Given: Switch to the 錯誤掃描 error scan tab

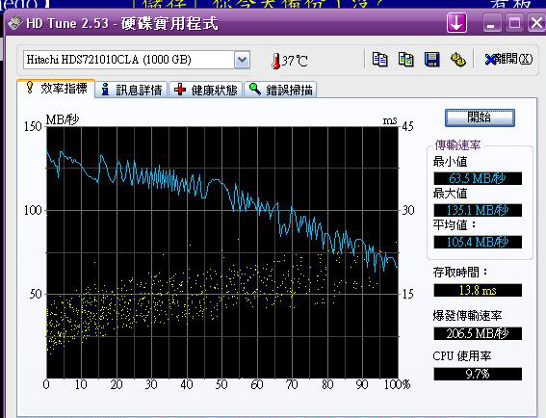Looking at the screenshot, I should click(280, 90).
